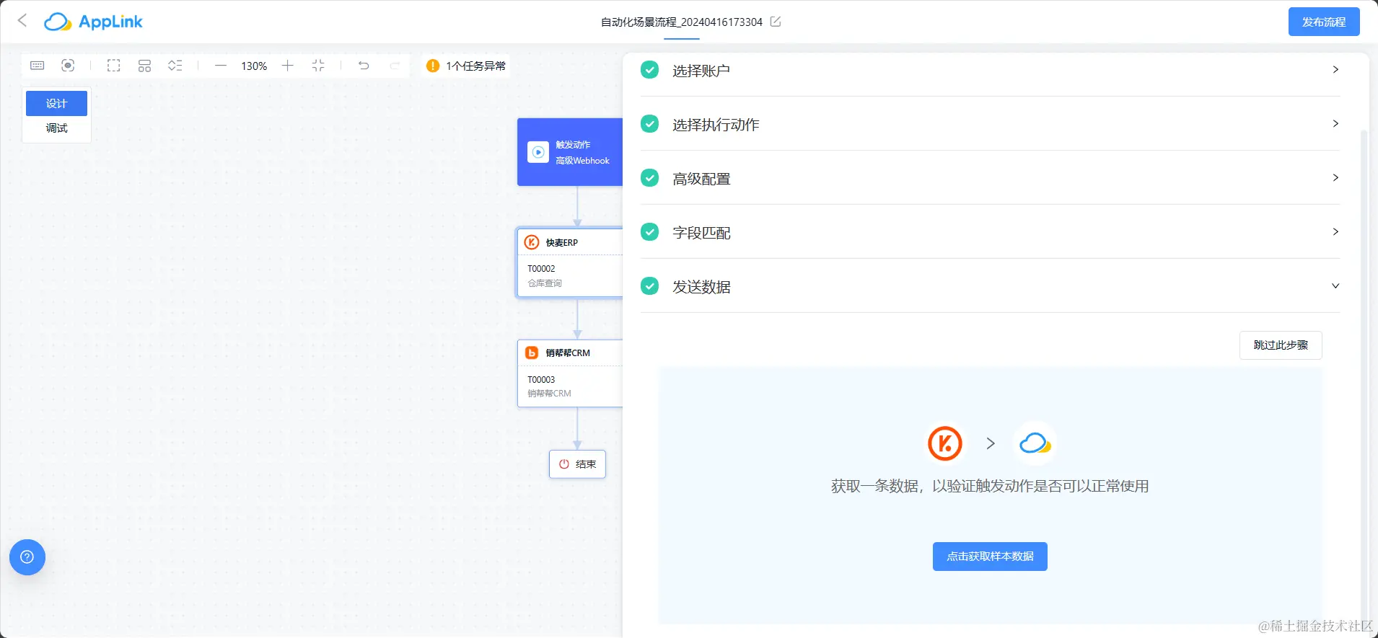Select the 销帮帮CRM T00003 node

tap(570, 373)
